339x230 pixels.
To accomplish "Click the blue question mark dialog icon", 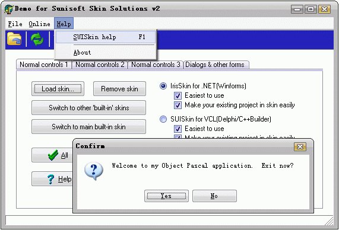I will click(x=94, y=171).
